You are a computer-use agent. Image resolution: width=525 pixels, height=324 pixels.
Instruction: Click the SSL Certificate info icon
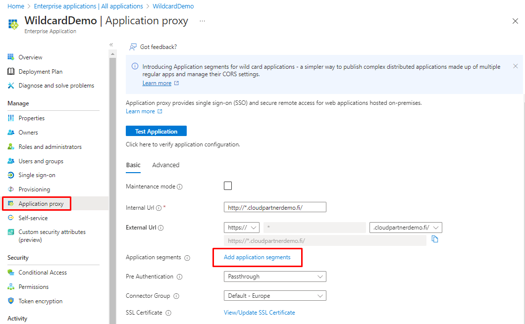pos(168,313)
